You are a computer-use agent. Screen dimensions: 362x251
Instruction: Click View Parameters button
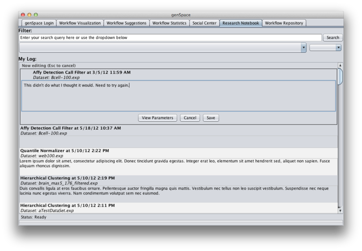[x=158, y=118]
